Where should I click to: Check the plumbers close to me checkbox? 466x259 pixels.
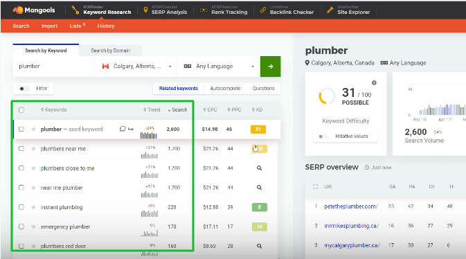point(21,168)
